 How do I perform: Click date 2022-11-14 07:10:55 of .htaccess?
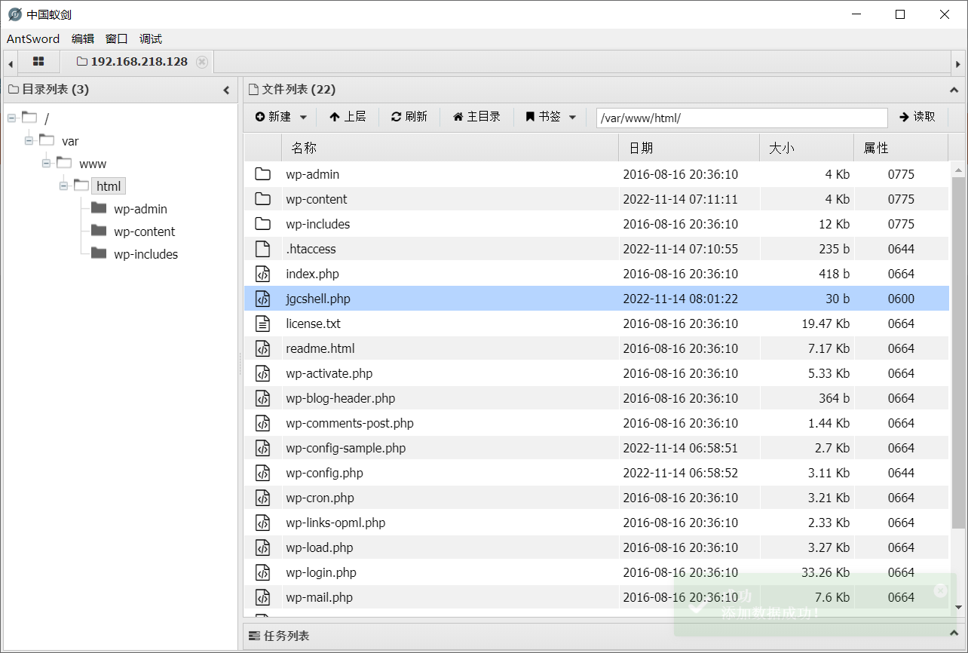pos(680,249)
